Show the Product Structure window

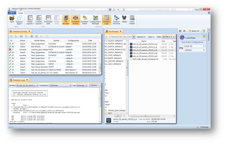[116, 20]
